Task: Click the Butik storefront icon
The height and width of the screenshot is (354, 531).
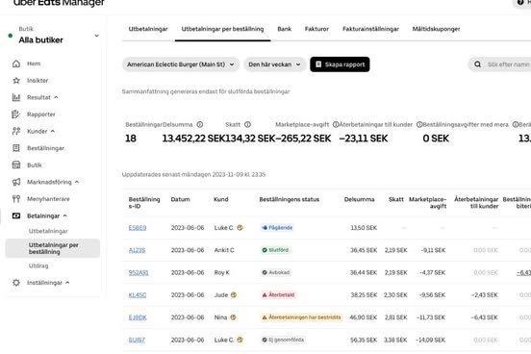Action: 16,164
